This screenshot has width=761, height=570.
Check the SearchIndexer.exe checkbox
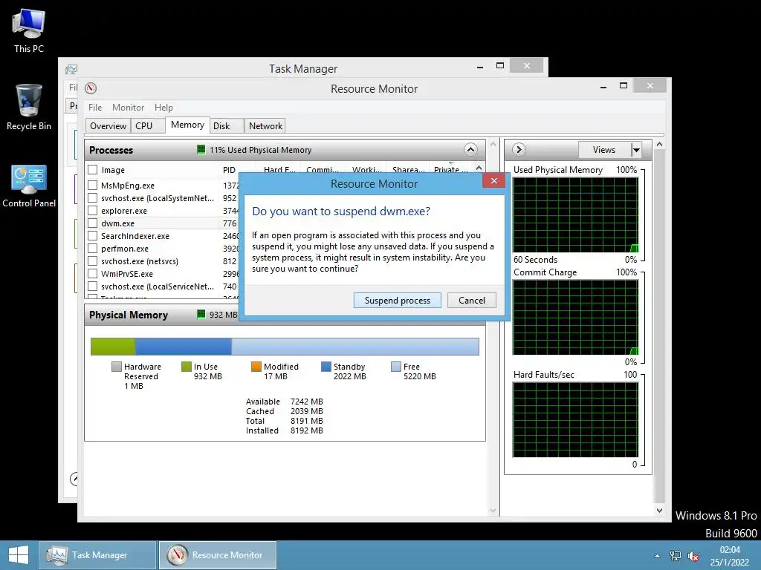pyautogui.click(x=93, y=235)
